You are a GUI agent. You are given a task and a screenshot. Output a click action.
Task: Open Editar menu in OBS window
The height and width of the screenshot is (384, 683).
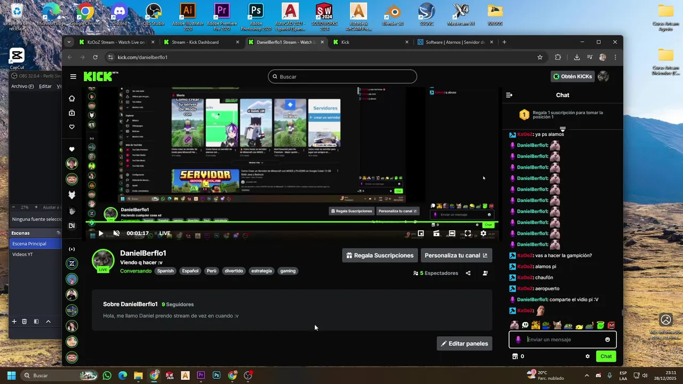(x=45, y=86)
